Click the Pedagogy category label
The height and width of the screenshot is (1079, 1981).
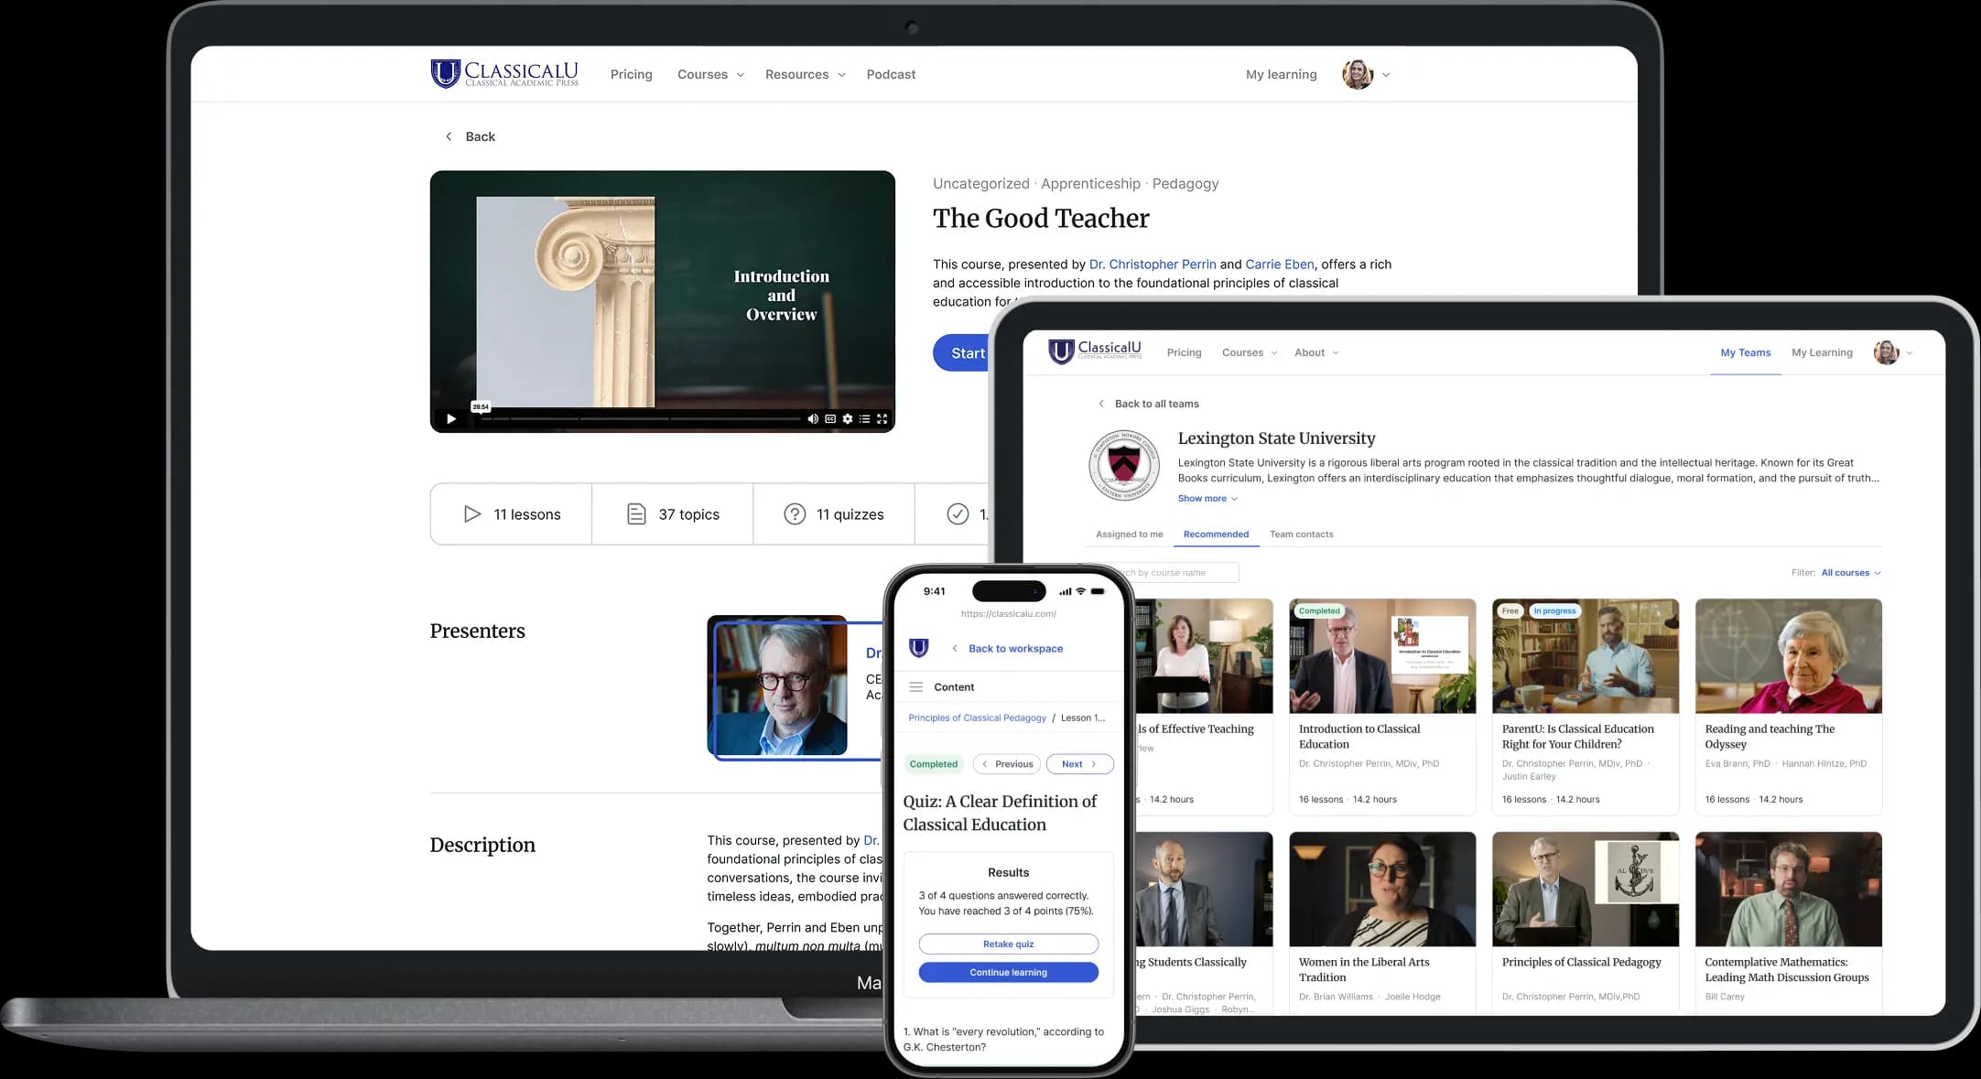tap(1185, 184)
